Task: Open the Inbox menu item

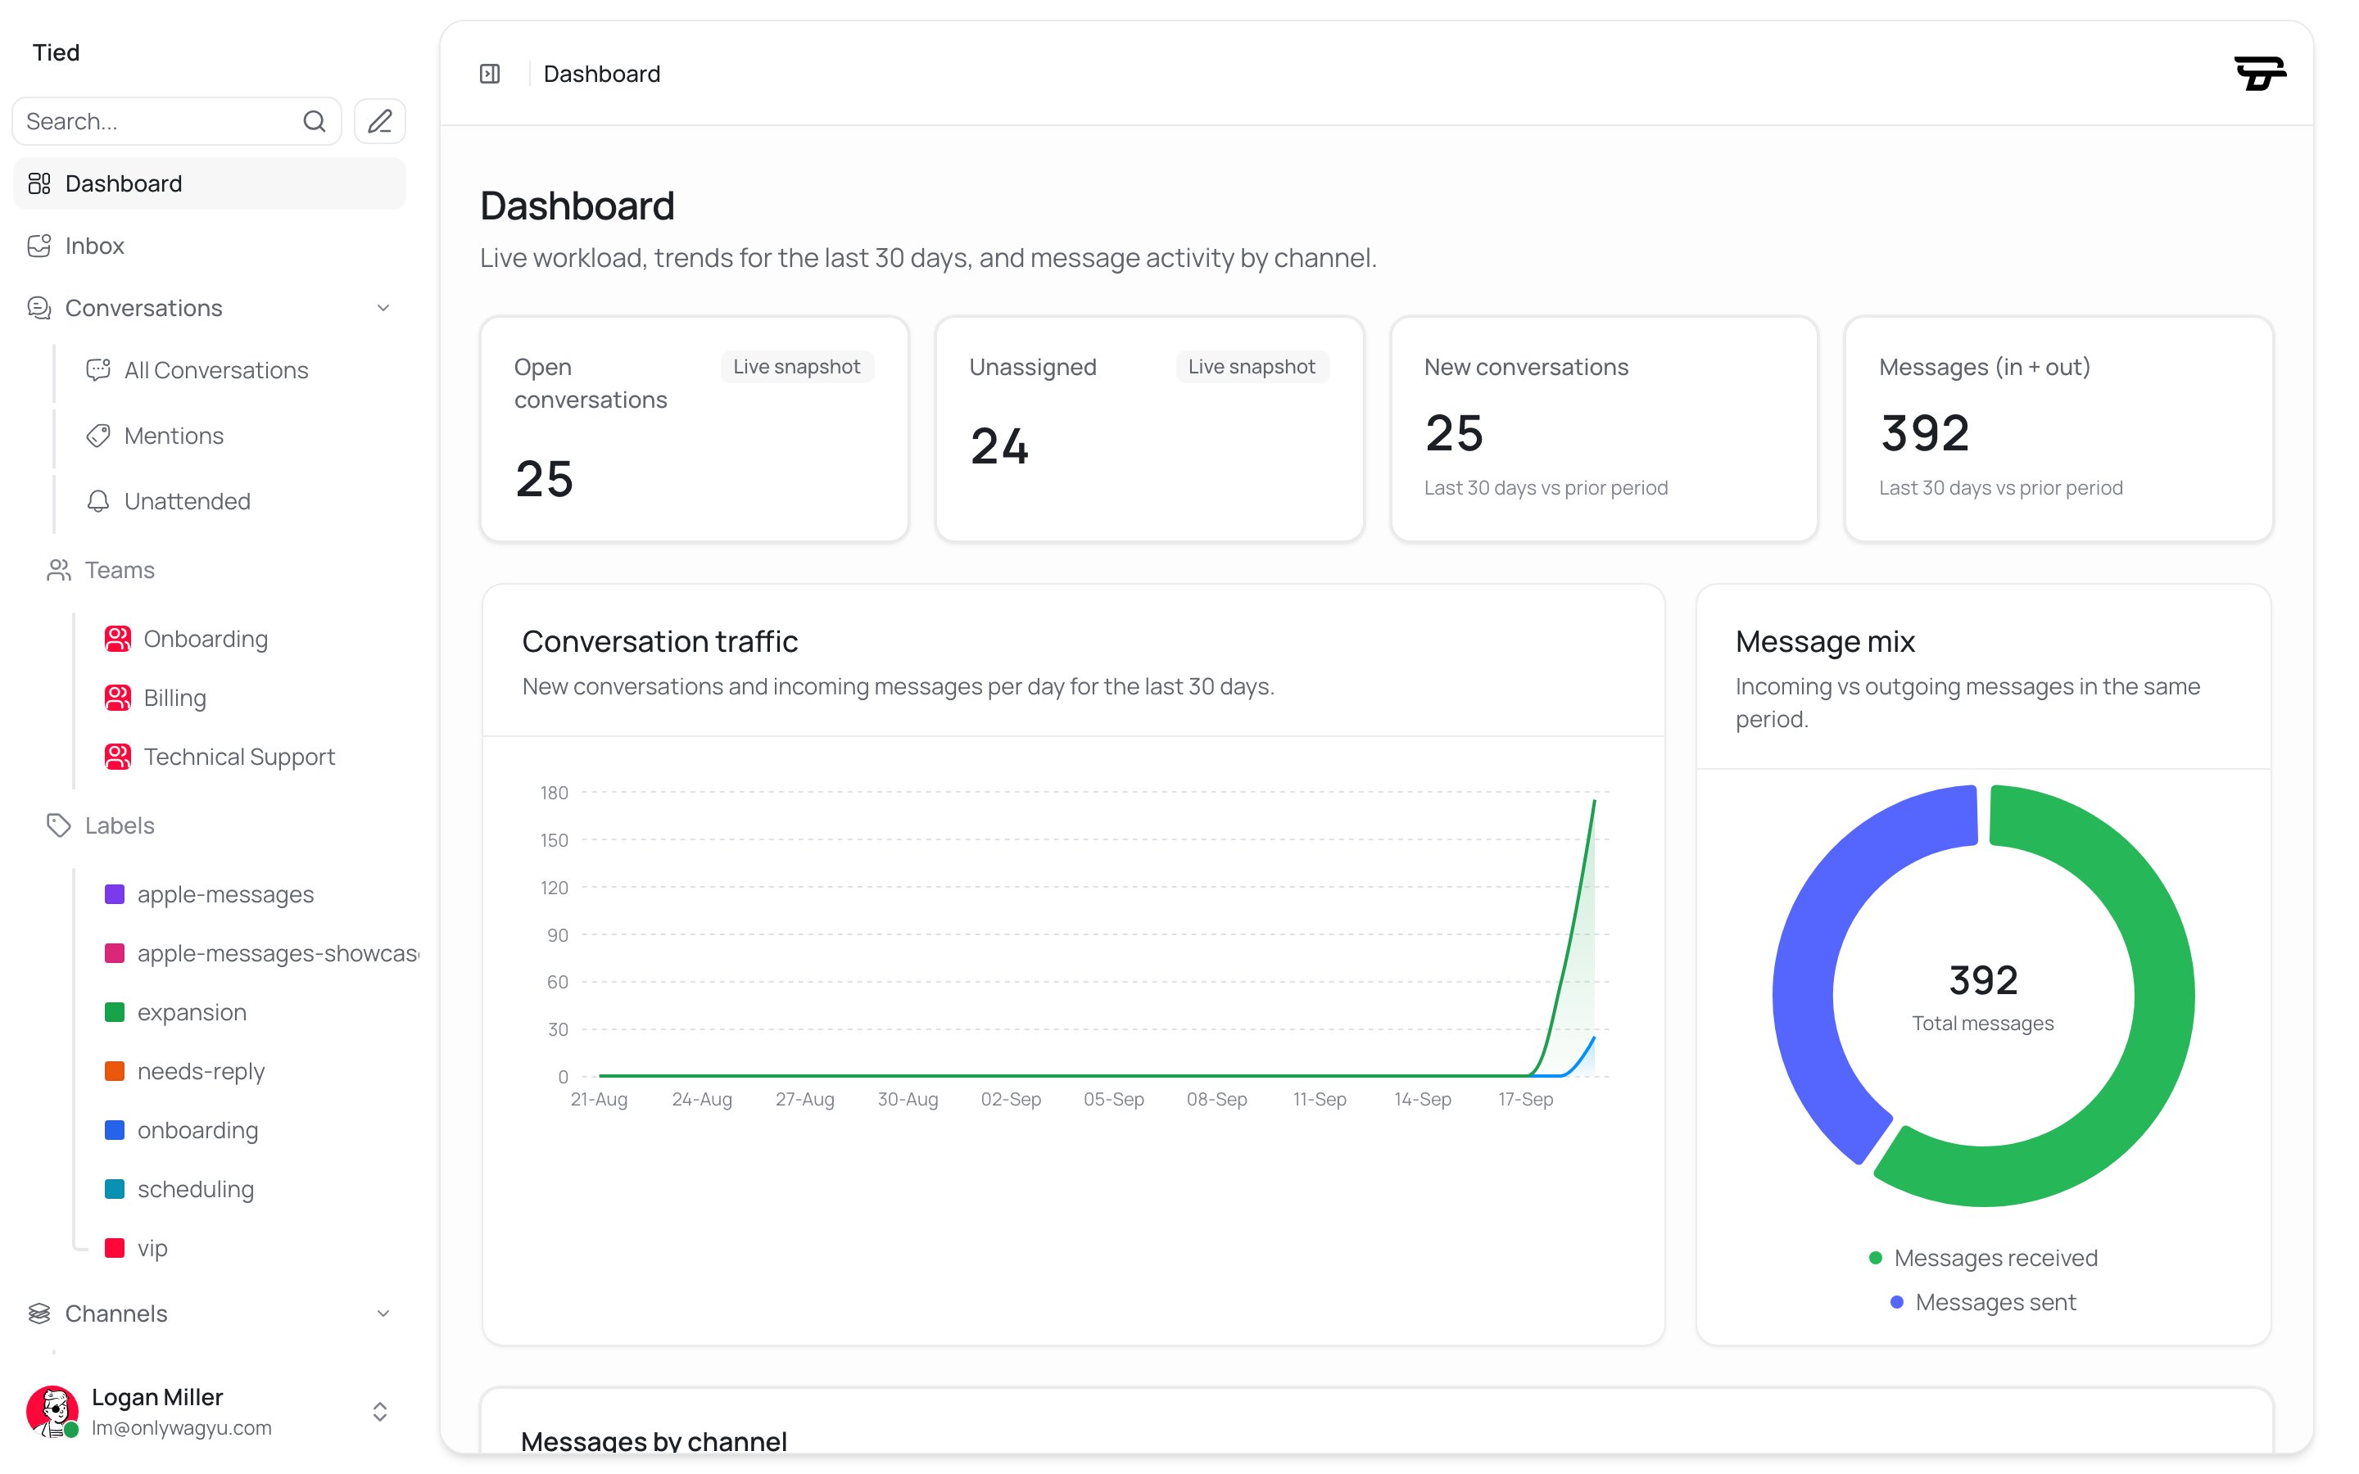Action: point(210,246)
